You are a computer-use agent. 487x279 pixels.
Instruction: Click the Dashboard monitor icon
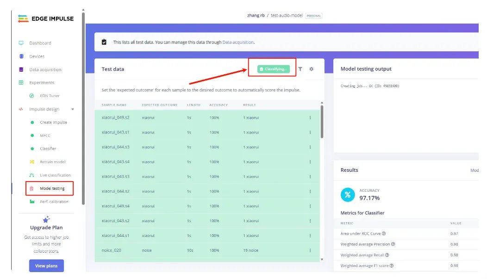(21, 43)
